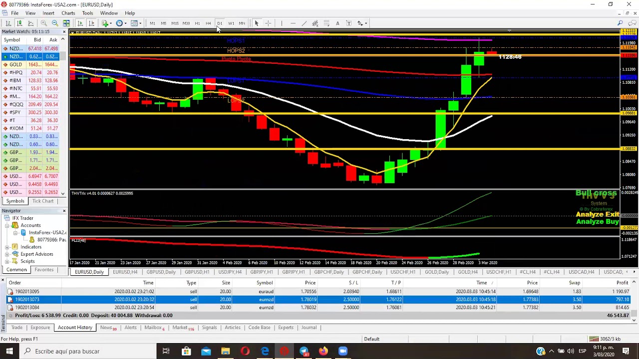Collapse the InstaForex-USA2 server node
Image resolution: width=639 pixels, height=359 pixels.
click(x=16, y=233)
